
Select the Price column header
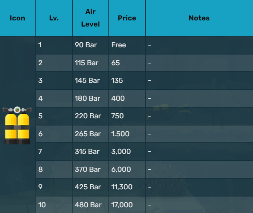127,18
